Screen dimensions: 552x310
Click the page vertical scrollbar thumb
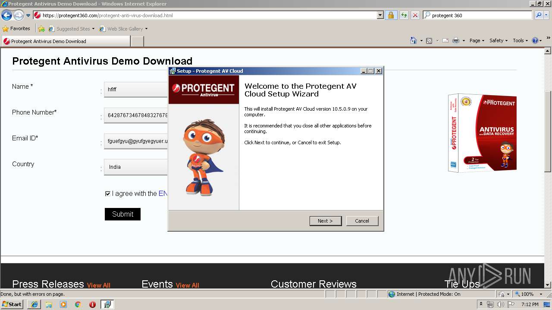click(x=548, y=132)
